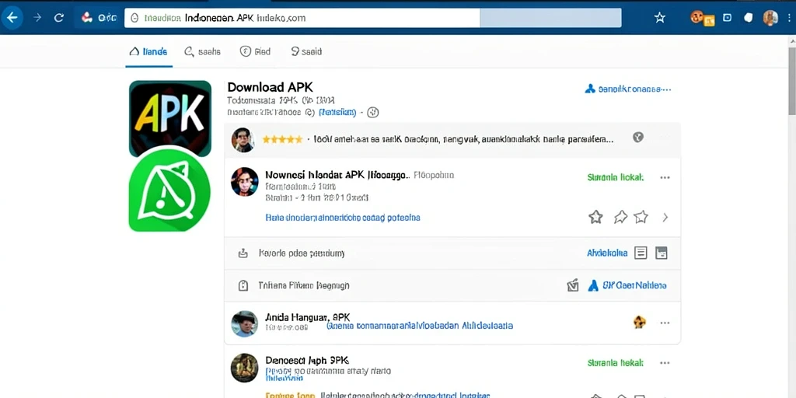Click the share arrow between the two stars
796x398 pixels.
click(620, 218)
